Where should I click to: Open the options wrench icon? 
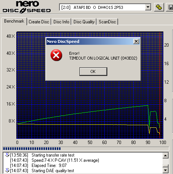click(159, 7)
